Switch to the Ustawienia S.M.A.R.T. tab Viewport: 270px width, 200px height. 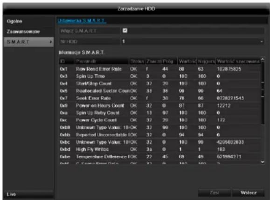pyautogui.click(x=82, y=21)
